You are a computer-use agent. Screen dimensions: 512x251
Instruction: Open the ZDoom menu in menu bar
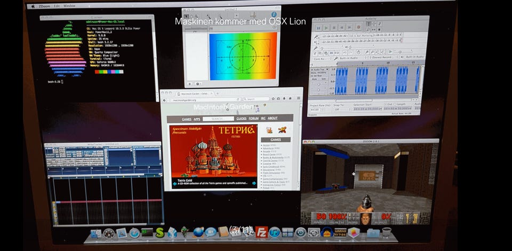pyautogui.click(x=44, y=6)
